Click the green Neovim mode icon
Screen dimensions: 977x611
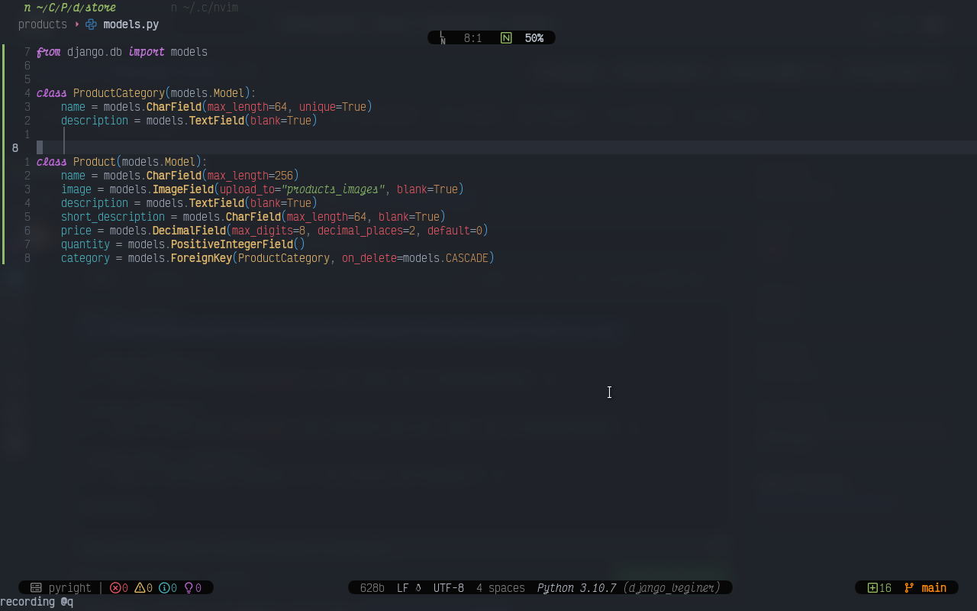click(505, 37)
